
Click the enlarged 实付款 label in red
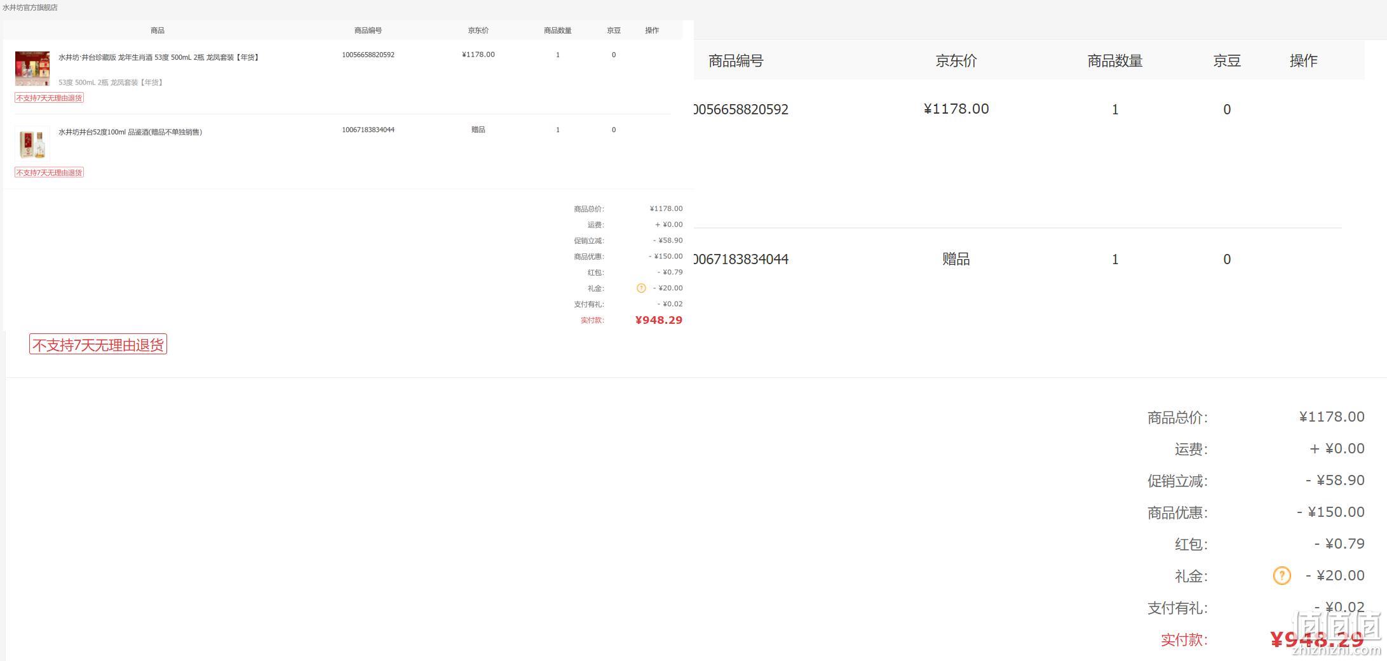tap(1184, 640)
